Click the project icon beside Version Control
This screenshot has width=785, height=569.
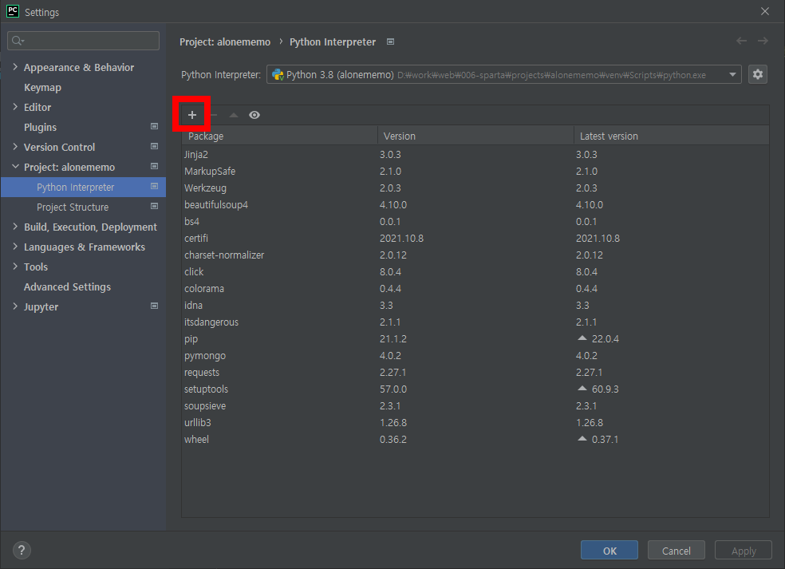coord(154,146)
